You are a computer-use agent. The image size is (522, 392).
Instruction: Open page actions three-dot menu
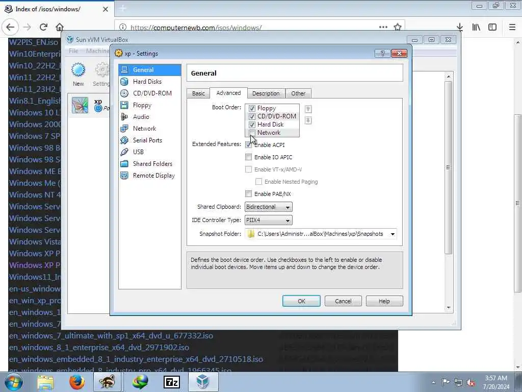pyautogui.click(x=383, y=27)
